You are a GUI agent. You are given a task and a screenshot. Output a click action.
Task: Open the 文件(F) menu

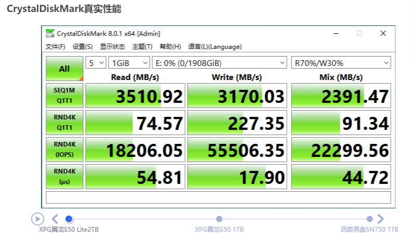click(x=55, y=47)
